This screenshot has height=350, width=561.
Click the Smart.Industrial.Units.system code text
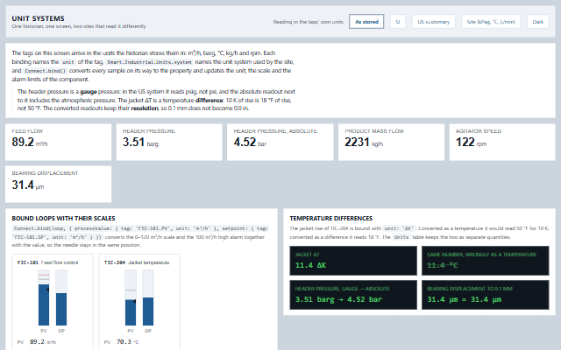pos(149,62)
